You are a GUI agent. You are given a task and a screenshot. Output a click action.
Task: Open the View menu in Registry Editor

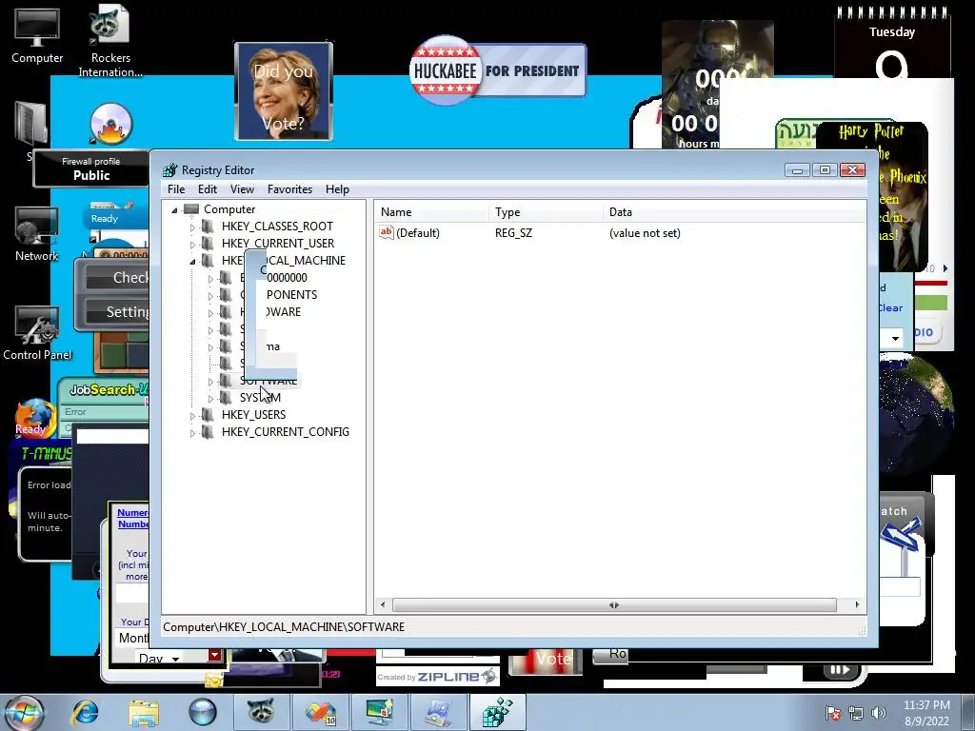click(242, 189)
